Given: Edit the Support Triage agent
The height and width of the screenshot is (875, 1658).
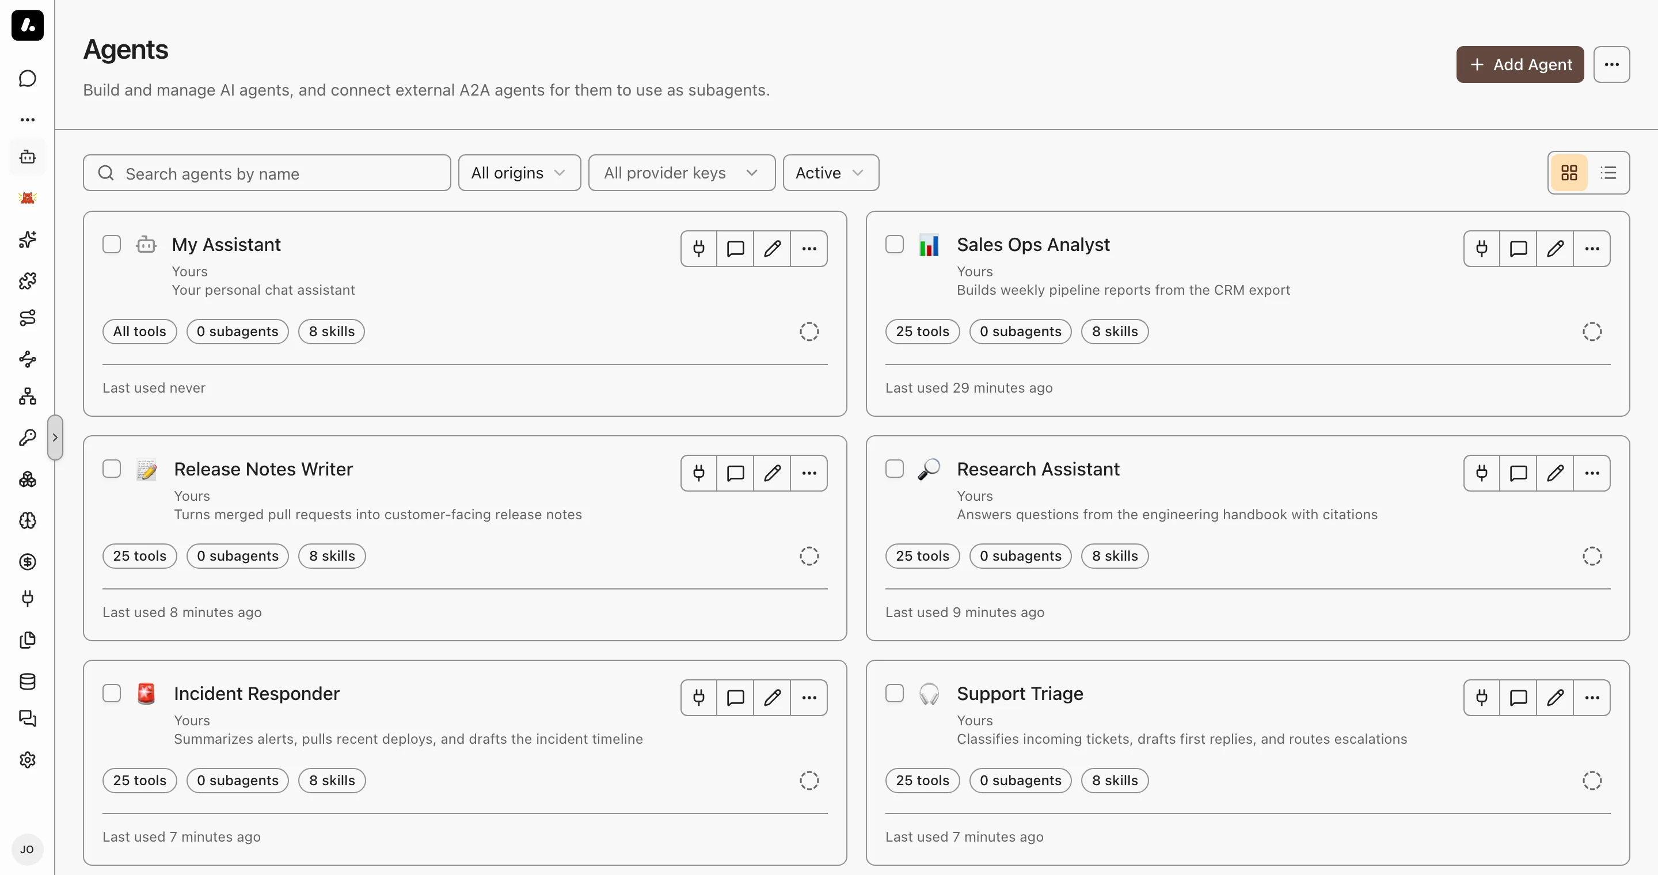Looking at the screenshot, I should pyautogui.click(x=1555, y=698).
